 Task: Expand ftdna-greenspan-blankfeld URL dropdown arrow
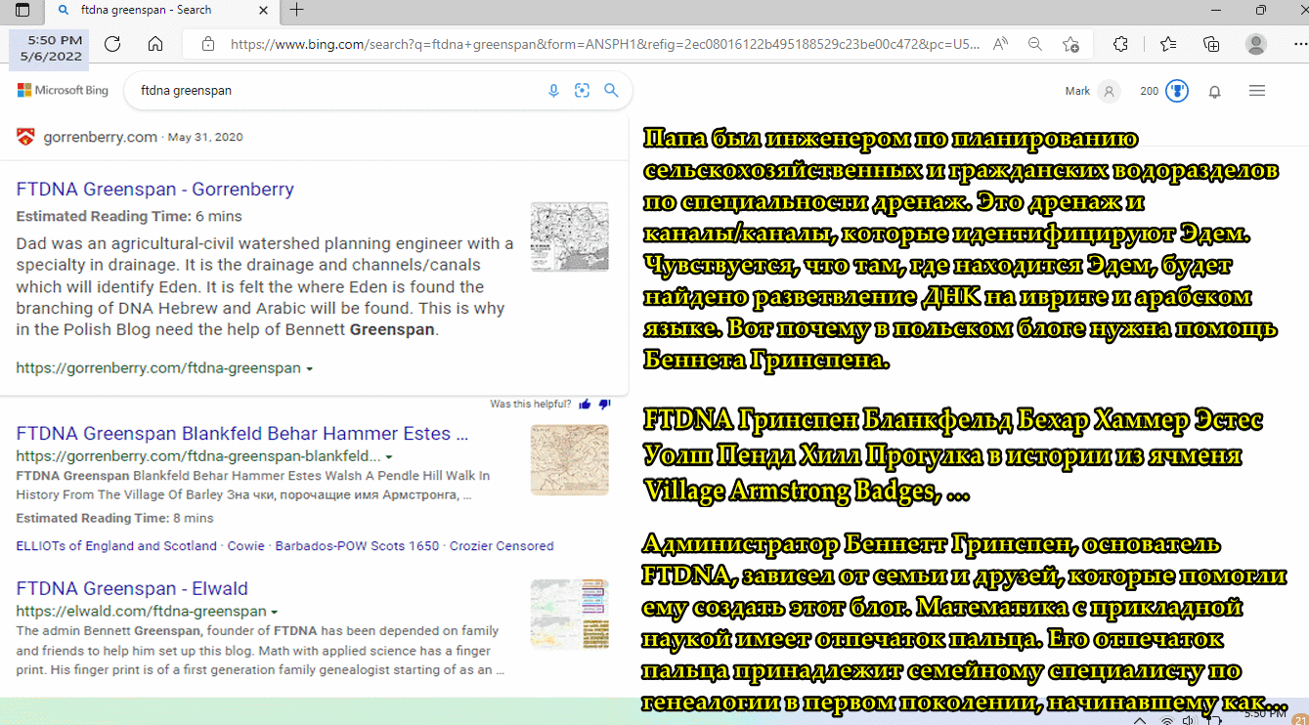click(389, 457)
